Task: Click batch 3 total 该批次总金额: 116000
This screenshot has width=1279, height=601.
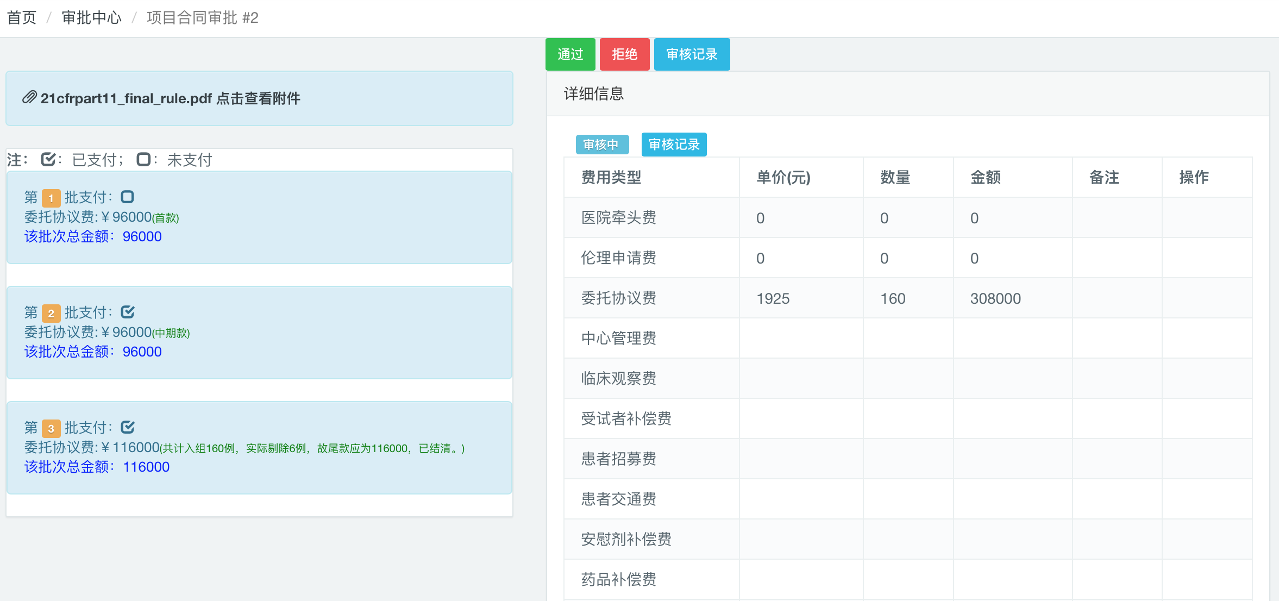Action: click(97, 467)
